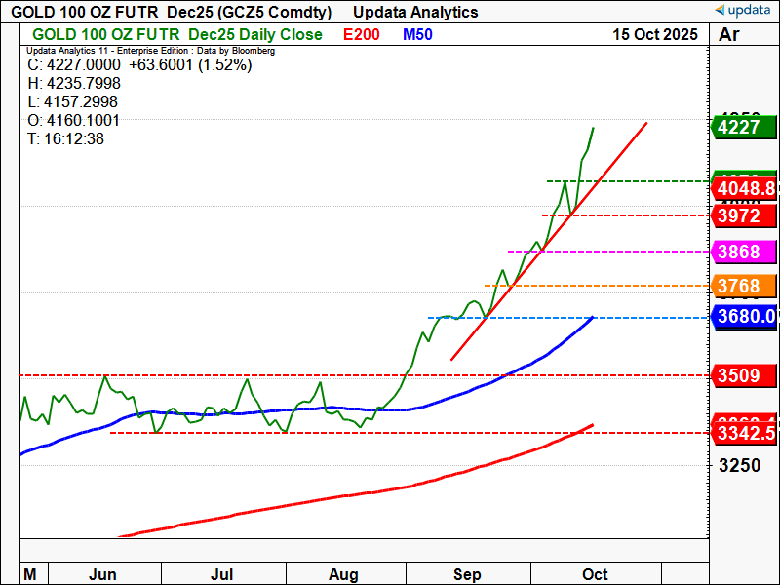Click the updata logo icon
Image resolution: width=780 pixels, height=585 pixels.
click(721, 11)
